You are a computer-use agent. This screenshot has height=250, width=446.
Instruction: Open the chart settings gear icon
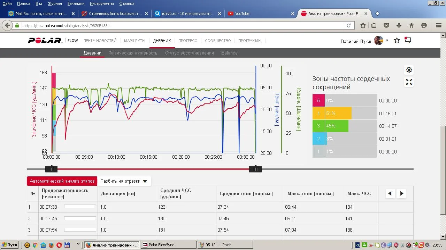(409, 70)
